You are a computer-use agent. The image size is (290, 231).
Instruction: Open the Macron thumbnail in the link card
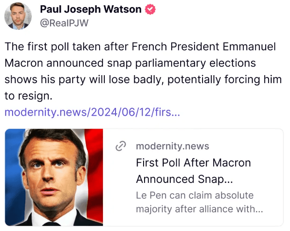54,177
